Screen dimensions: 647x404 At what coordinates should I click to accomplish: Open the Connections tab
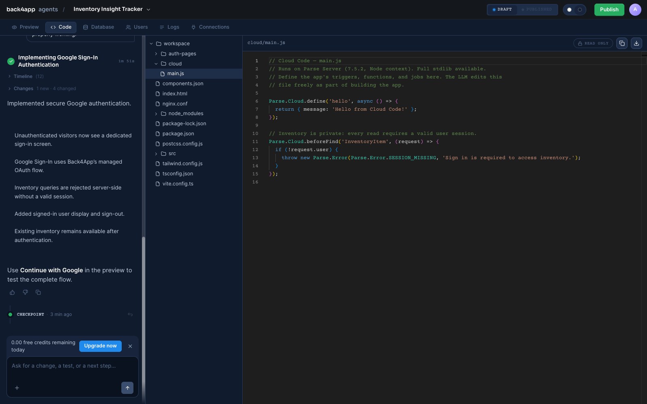(210, 27)
